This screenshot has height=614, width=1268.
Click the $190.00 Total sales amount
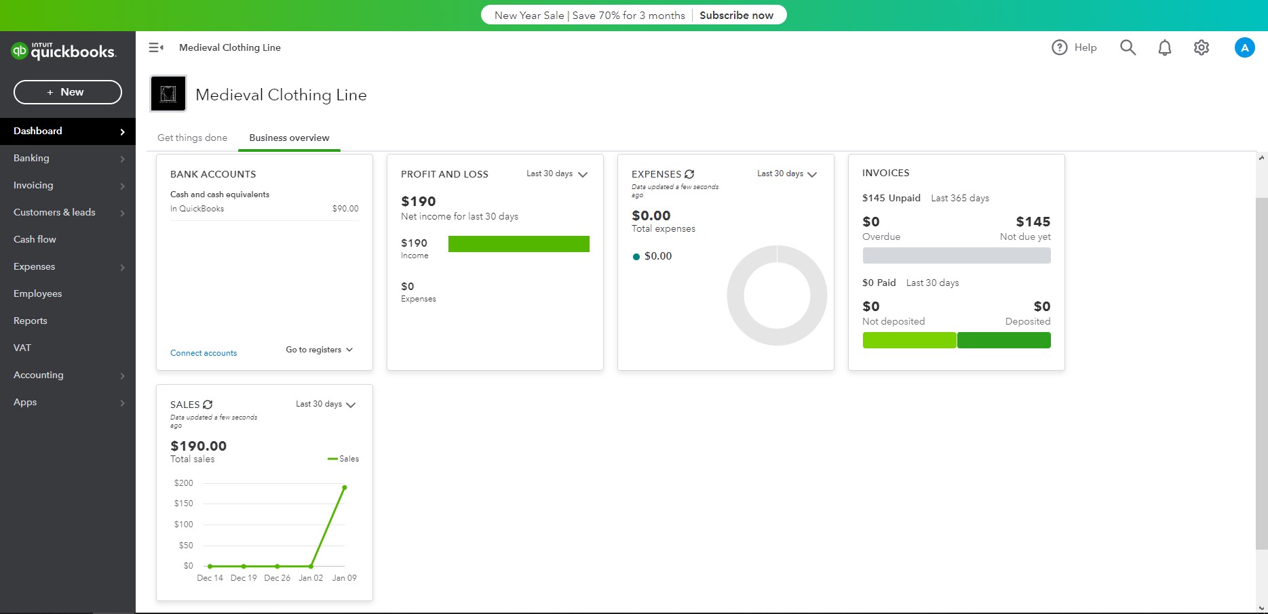pyautogui.click(x=199, y=446)
